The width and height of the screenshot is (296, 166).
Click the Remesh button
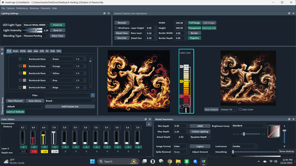122,23
